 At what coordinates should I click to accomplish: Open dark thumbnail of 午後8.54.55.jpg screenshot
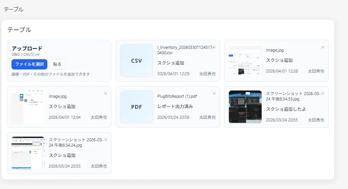(x=245, y=107)
